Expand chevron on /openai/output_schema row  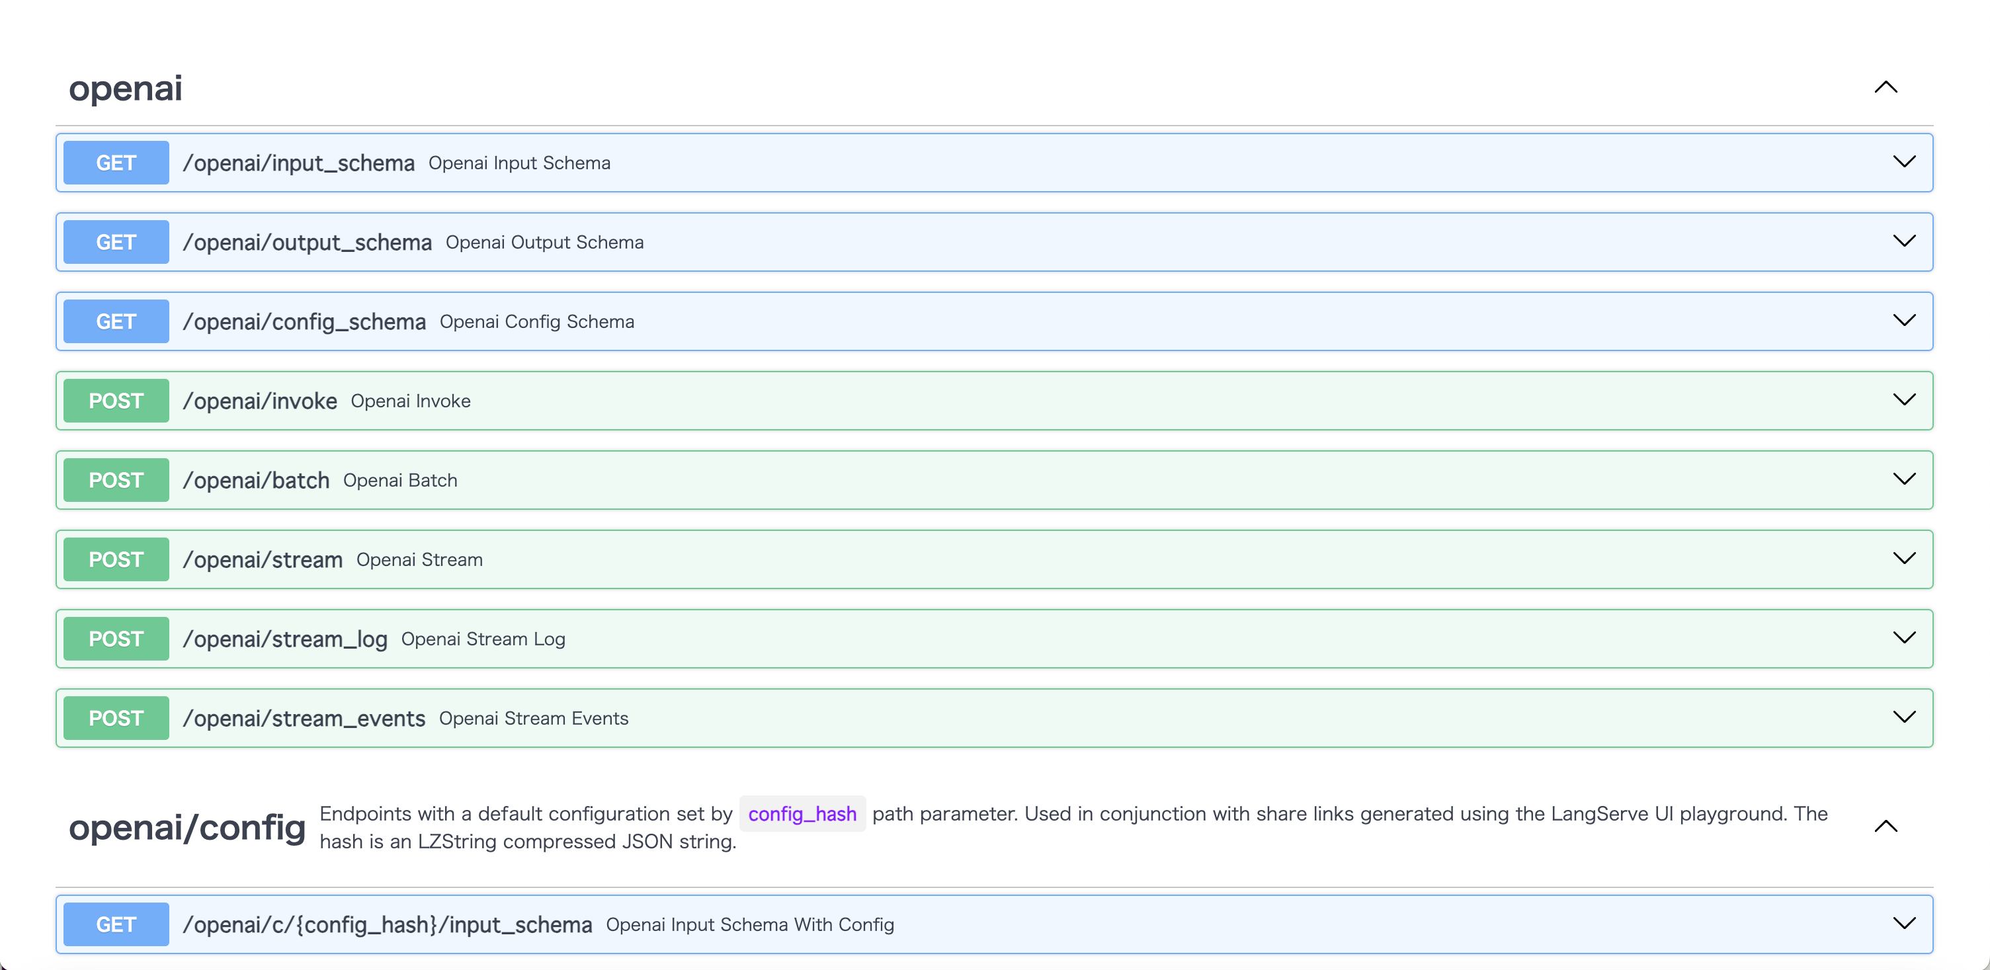[1903, 242]
